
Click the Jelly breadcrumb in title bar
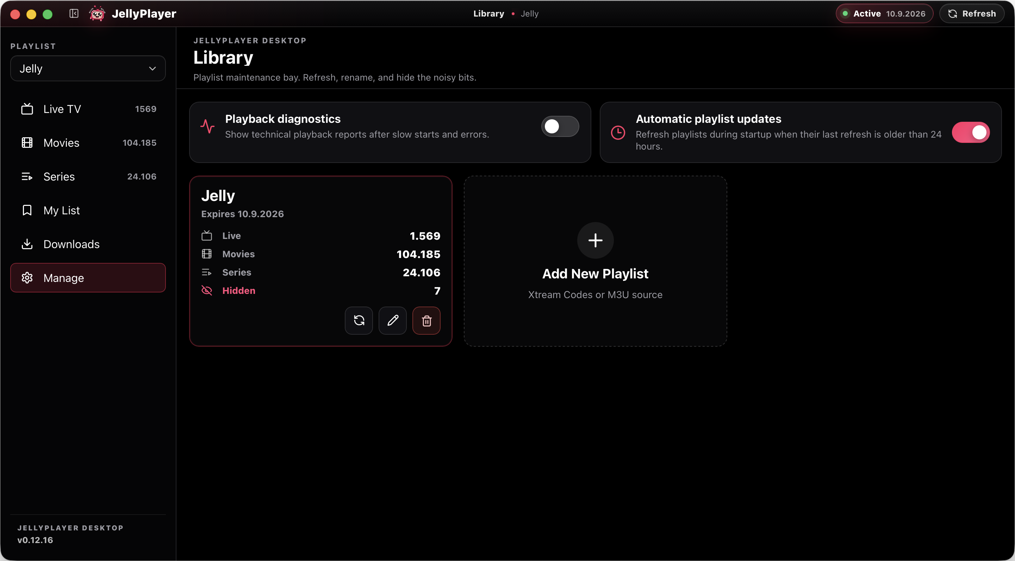pyautogui.click(x=530, y=13)
